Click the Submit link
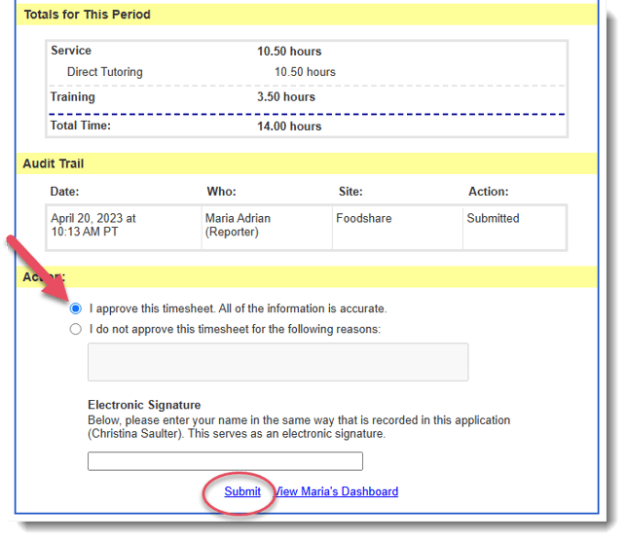627x542 pixels. [x=242, y=491]
